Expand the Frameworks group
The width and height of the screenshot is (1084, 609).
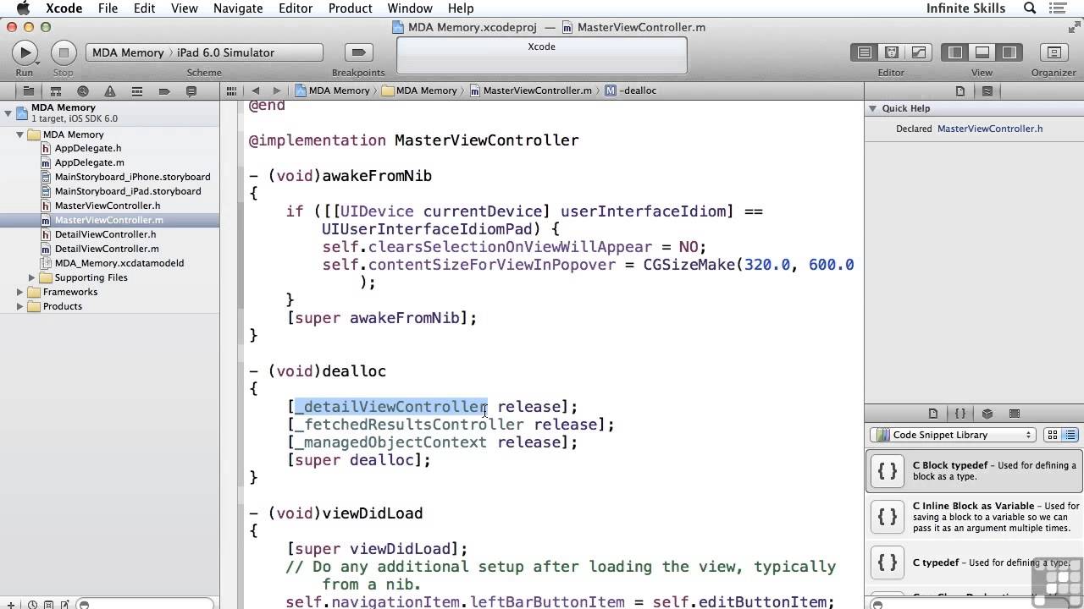(19, 292)
